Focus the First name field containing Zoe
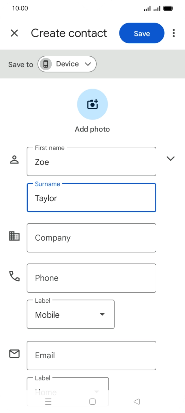Image resolution: width=185 pixels, height=413 pixels. pos(91,161)
